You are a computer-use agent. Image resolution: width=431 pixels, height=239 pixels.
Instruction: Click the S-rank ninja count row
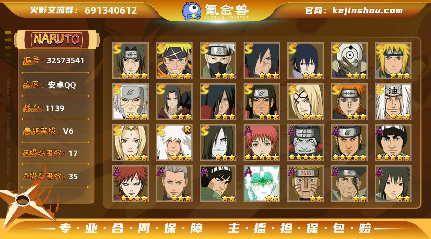(x=55, y=153)
